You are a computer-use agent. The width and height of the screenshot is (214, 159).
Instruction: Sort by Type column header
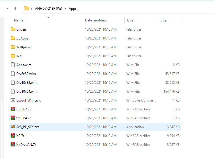(130, 20)
